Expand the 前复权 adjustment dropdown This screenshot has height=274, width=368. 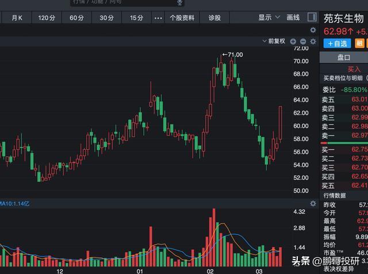tap(277, 41)
